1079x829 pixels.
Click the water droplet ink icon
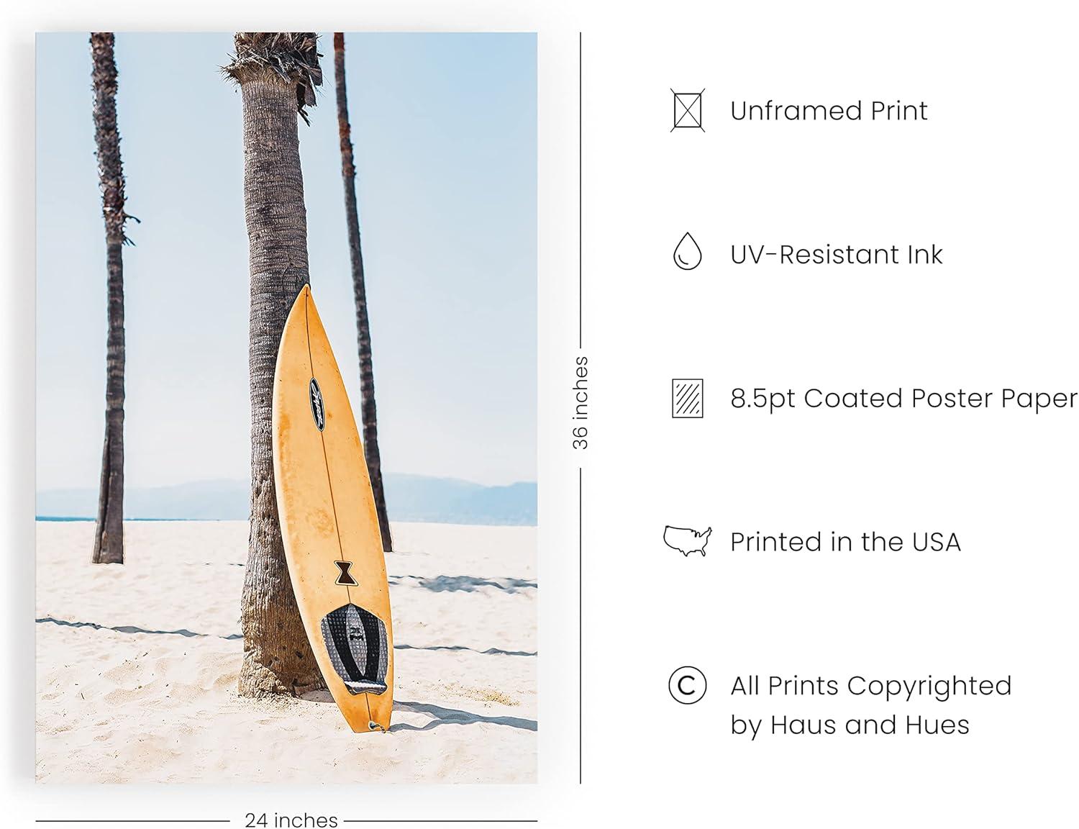click(x=687, y=251)
